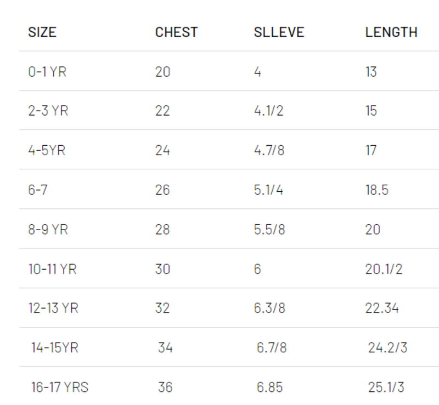The height and width of the screenshot is (405, 439).
Task: Click the 6-7 size cell
Action: [37, 190]
